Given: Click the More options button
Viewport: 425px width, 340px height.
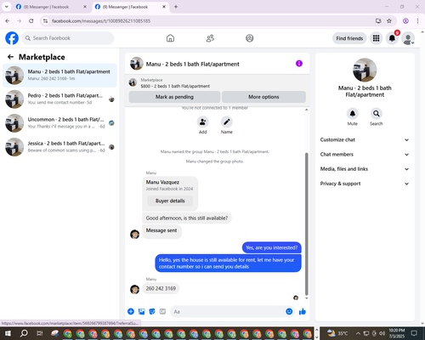Looking at the screenshot, I should [x=263, y=97].
